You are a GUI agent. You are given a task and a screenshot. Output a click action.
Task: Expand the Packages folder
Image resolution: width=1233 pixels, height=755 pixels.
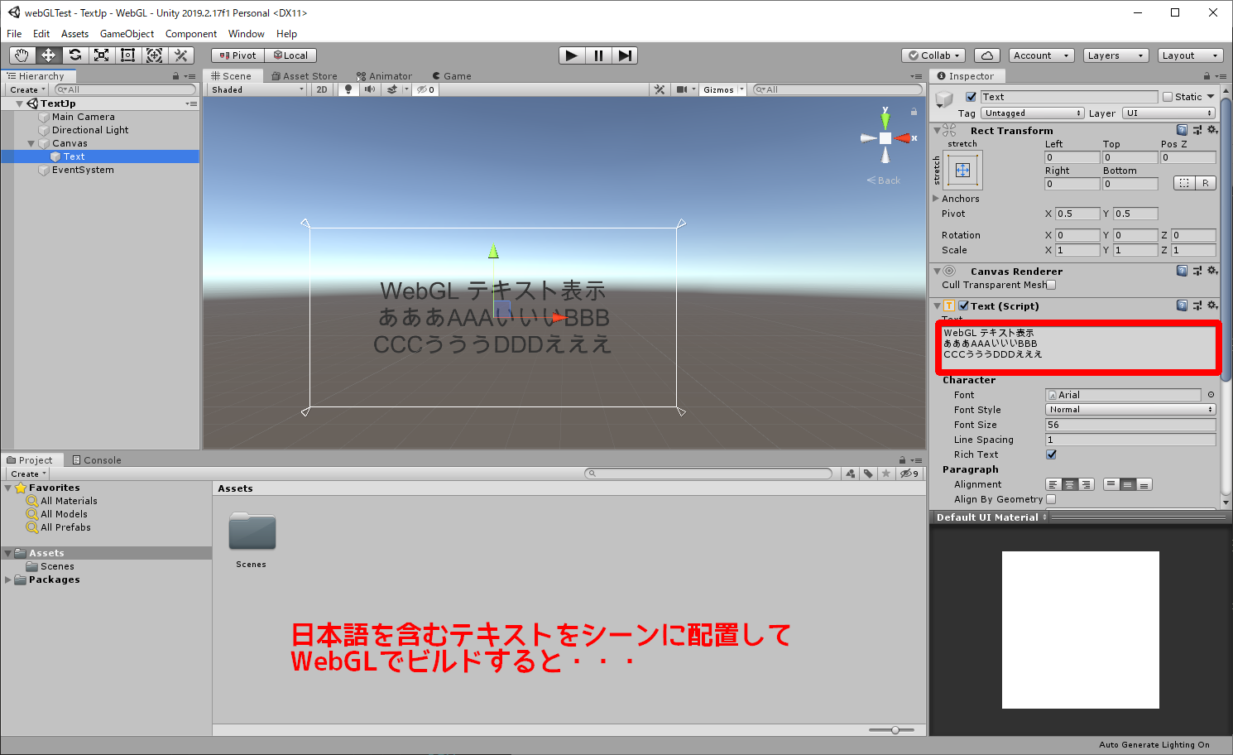(8, 579)
